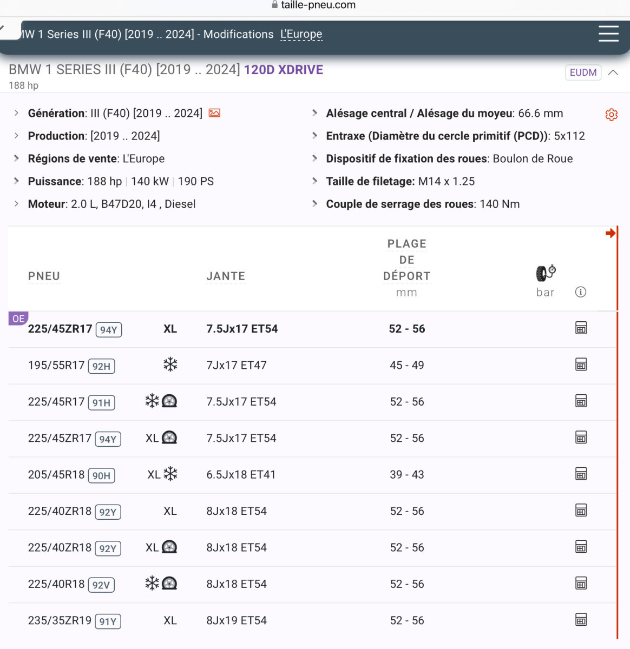Expand the Alésage central arrow

(314, 113)
